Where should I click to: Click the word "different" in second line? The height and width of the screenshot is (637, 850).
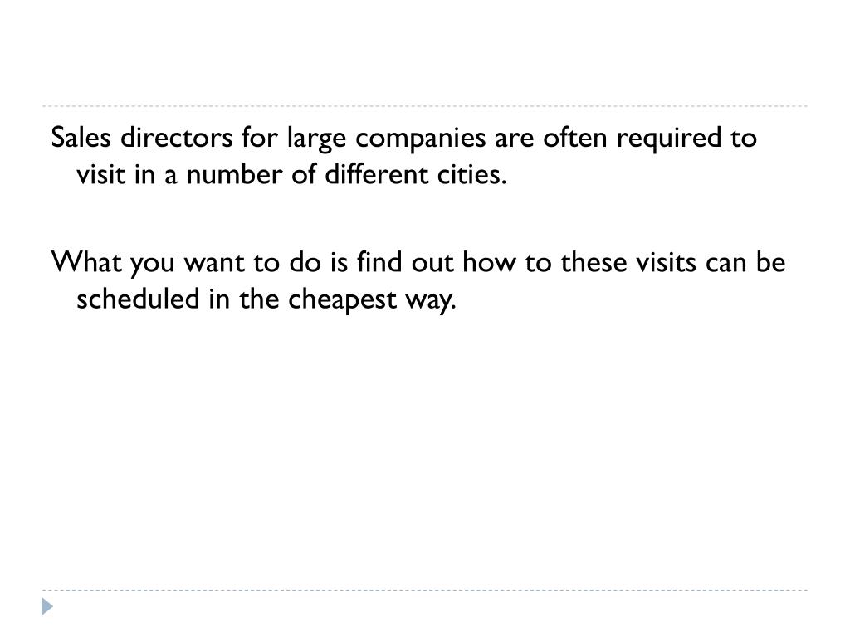(377, 174)
